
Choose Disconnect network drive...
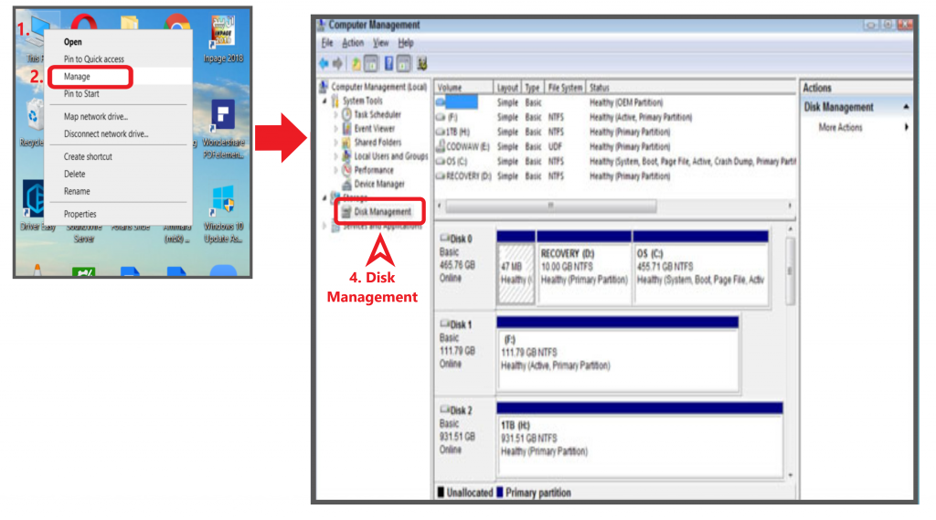[120, 133]
